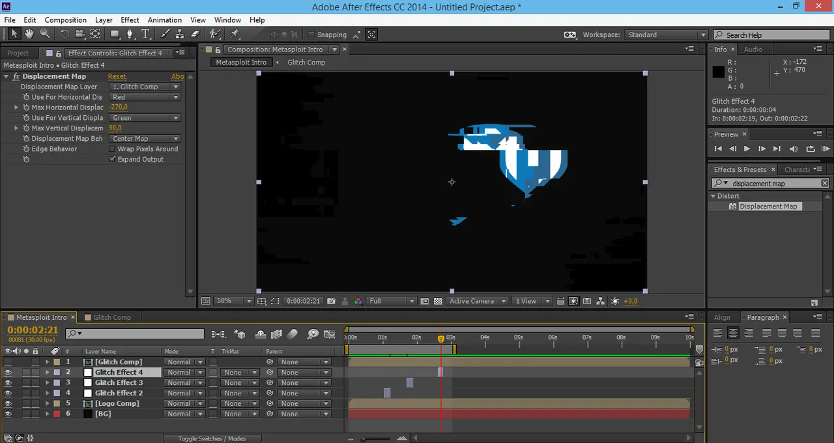Click Max Horizontal Displacement value -270,0
Image resolution: width=834 pixels, height=443 pixels.
click(x=119, y=107)
